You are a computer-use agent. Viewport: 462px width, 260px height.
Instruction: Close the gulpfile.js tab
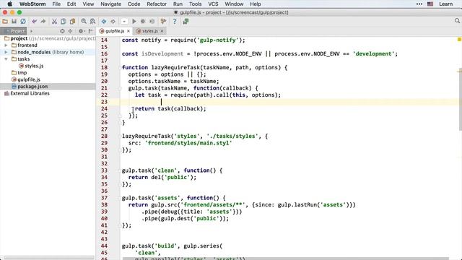point(128,31)
